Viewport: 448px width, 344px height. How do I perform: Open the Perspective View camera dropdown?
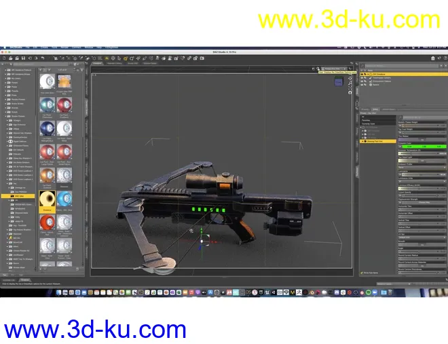pyautogui.click(x=334, y=69)
